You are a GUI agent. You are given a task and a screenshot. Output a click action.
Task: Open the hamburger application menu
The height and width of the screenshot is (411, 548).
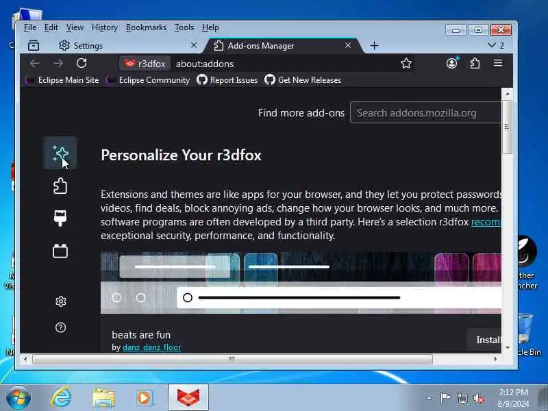coord(498,63)
